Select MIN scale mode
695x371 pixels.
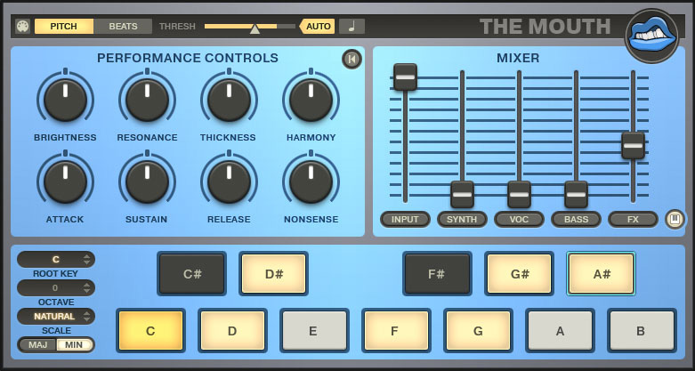click(75, 345)
